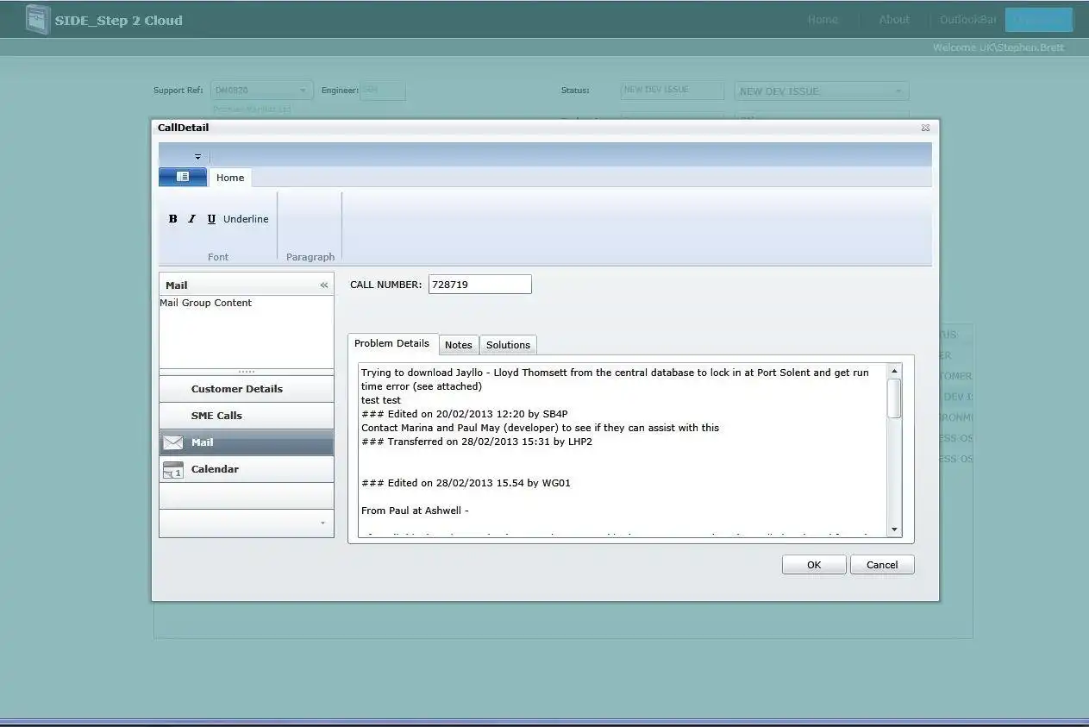Click the 'Contact Marina and Paul May' line
1089x727 pixels.
pyautogui.click(x=540, y=428)
